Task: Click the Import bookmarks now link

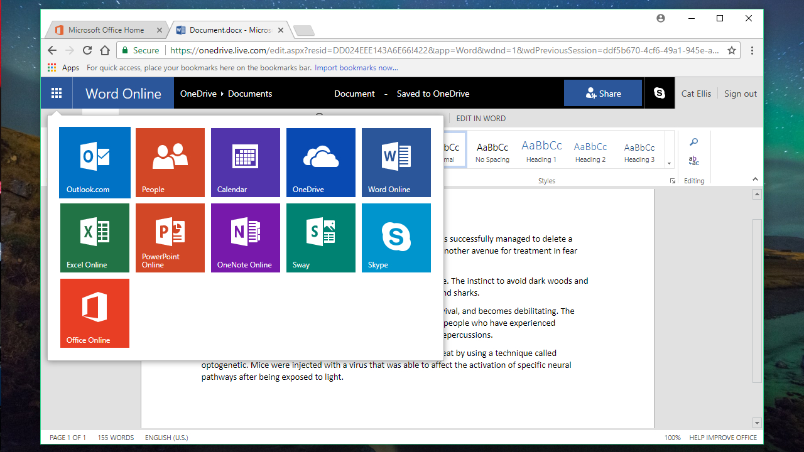Action: 356,68
